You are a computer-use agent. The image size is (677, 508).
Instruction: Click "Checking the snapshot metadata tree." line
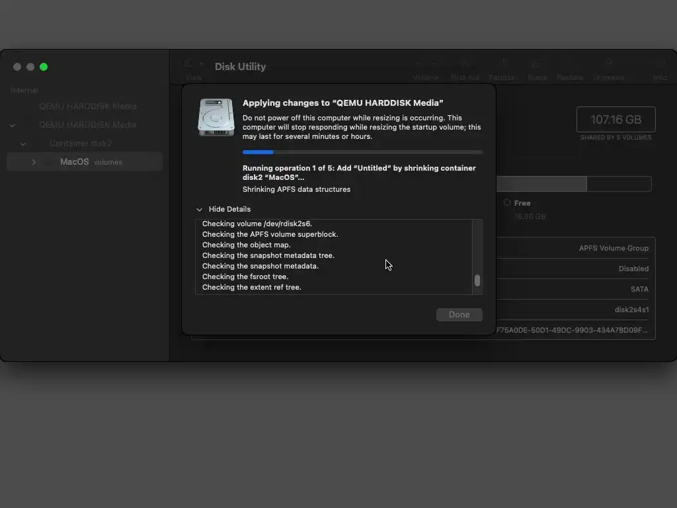click(x=268, y=255)
